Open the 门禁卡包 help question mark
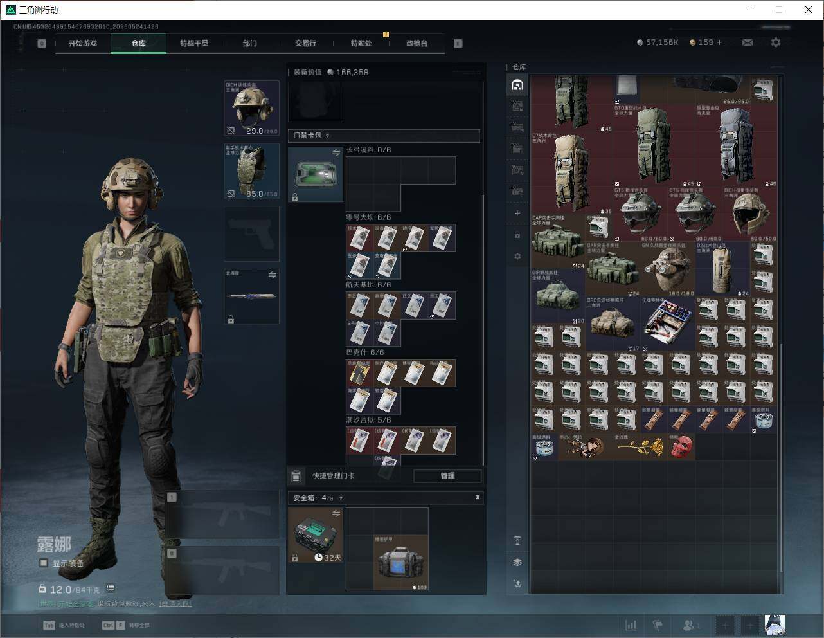 (328, 136)
